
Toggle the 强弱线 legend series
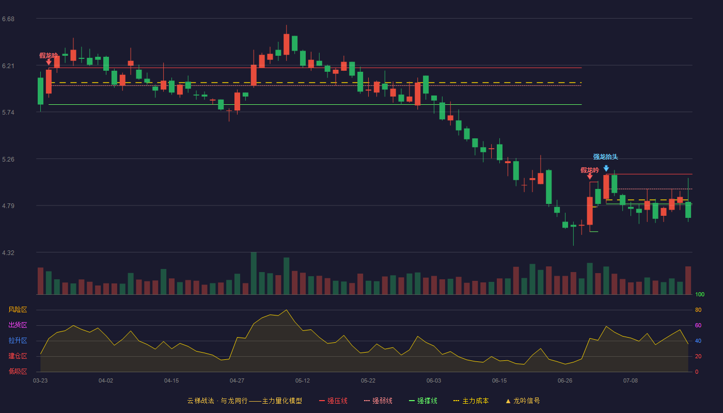click(x=378, y=401)
